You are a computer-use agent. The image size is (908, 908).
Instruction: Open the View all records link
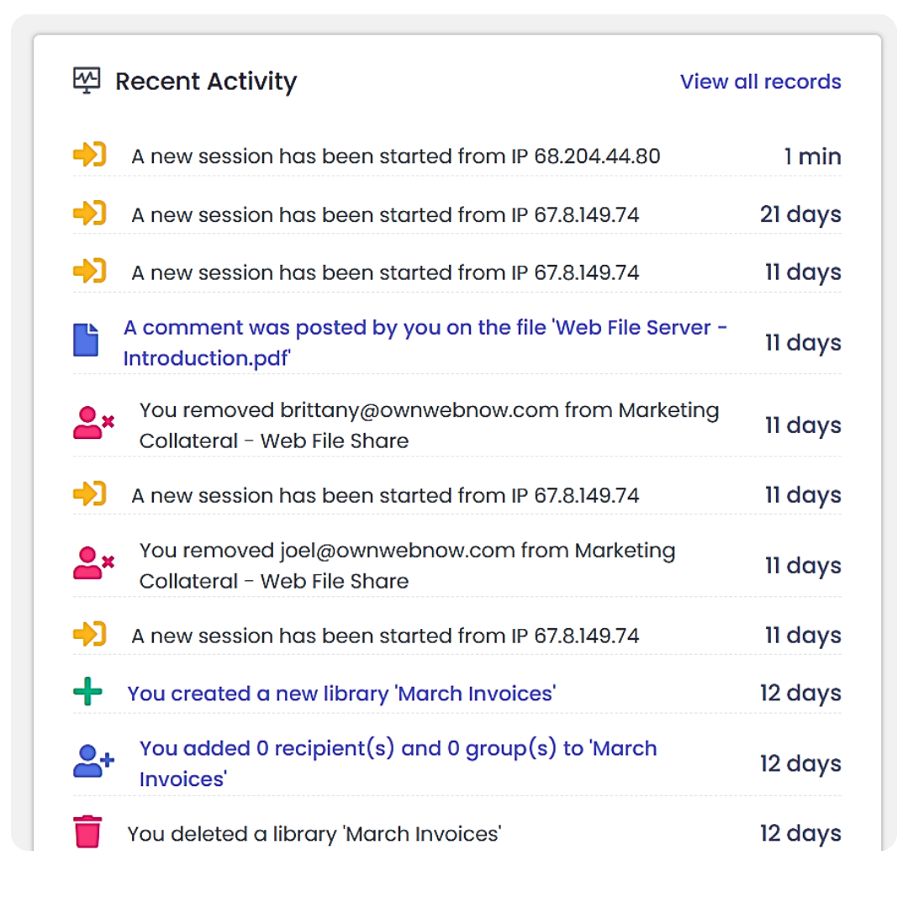(x=760, y=82)
